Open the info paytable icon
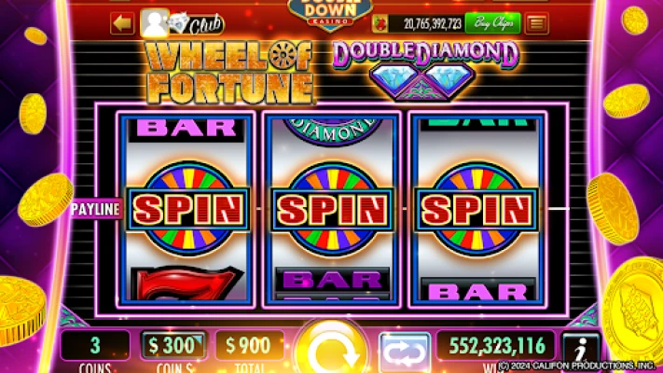 (x=581, y=350)
